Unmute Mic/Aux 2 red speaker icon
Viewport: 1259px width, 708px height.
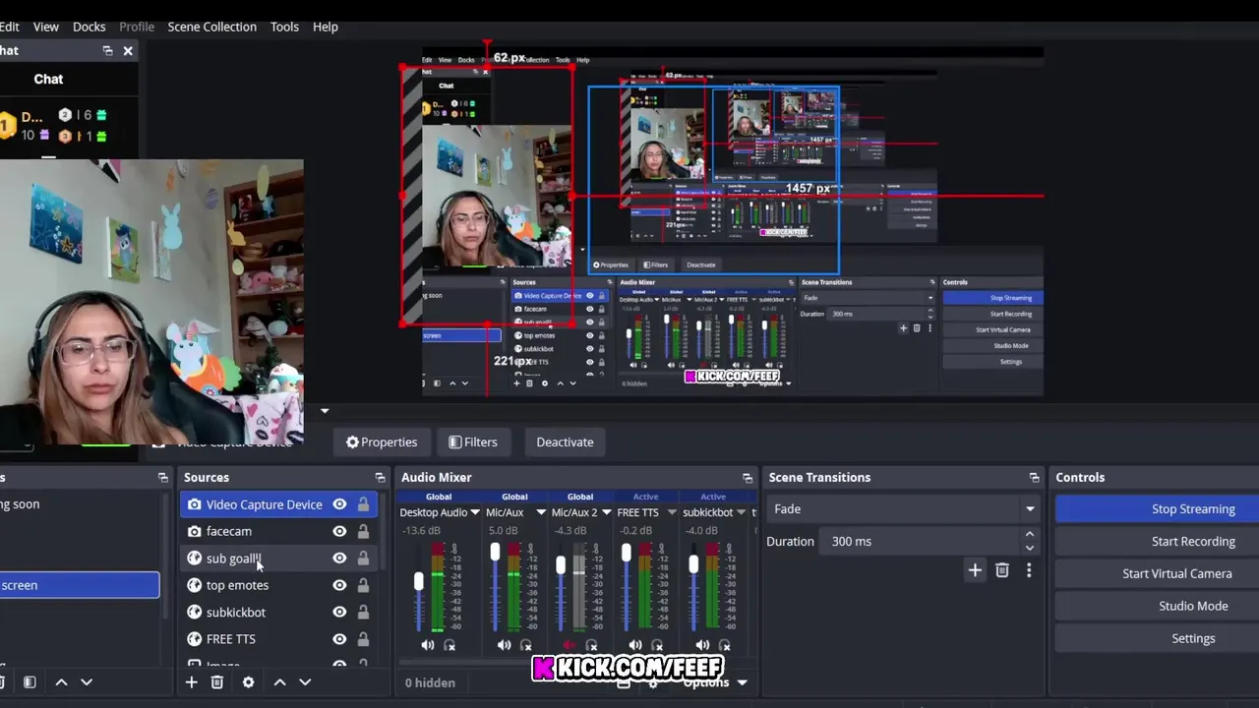coord(569,645)
